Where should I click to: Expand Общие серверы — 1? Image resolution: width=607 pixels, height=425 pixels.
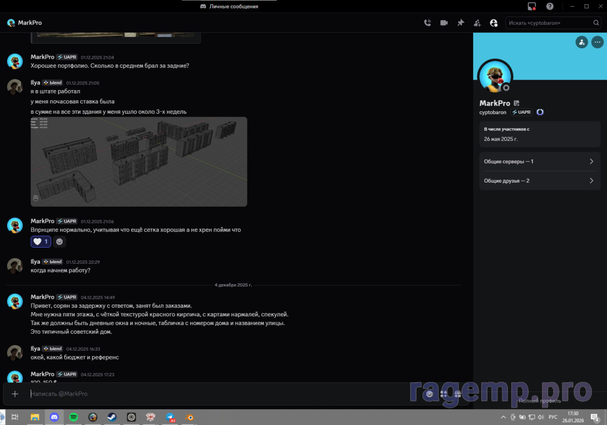coord(540,161)
